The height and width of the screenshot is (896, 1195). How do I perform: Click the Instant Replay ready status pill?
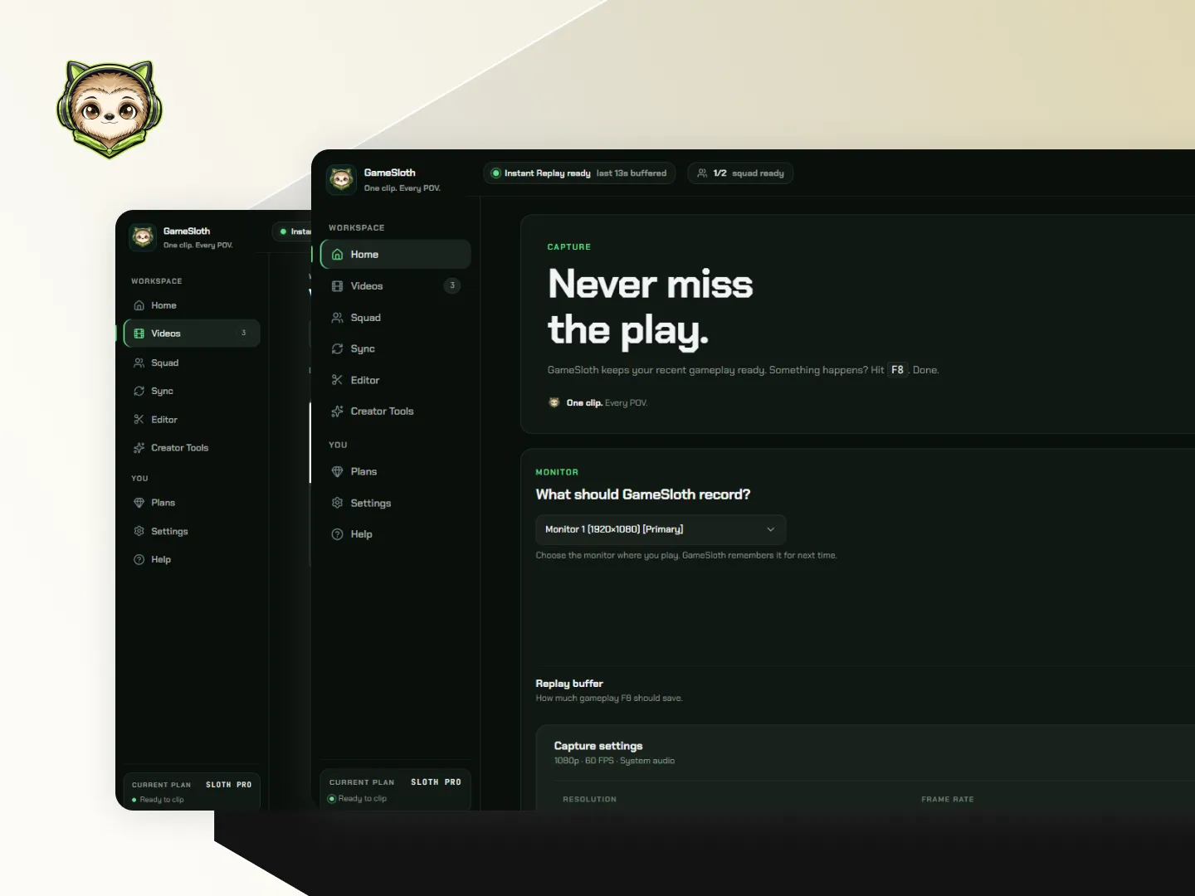579,173
